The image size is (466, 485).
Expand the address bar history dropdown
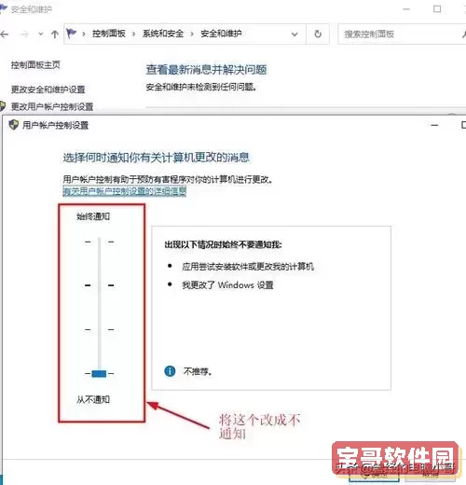[x=295, y=35]
